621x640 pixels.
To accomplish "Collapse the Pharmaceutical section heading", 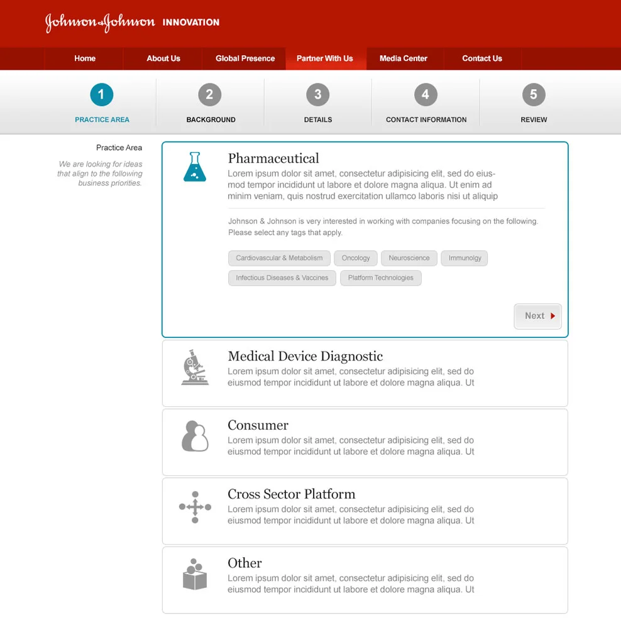I will 273,158.
